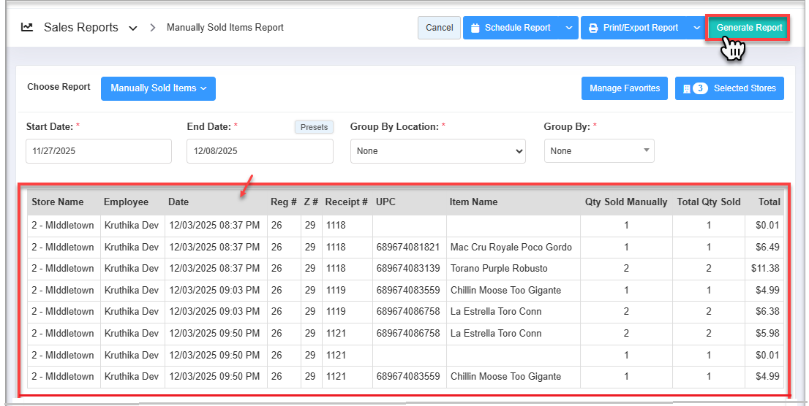Click the Manually Sold Items Report breadcrumb
This screenshot has height=406, width=809.
(225, 28)
